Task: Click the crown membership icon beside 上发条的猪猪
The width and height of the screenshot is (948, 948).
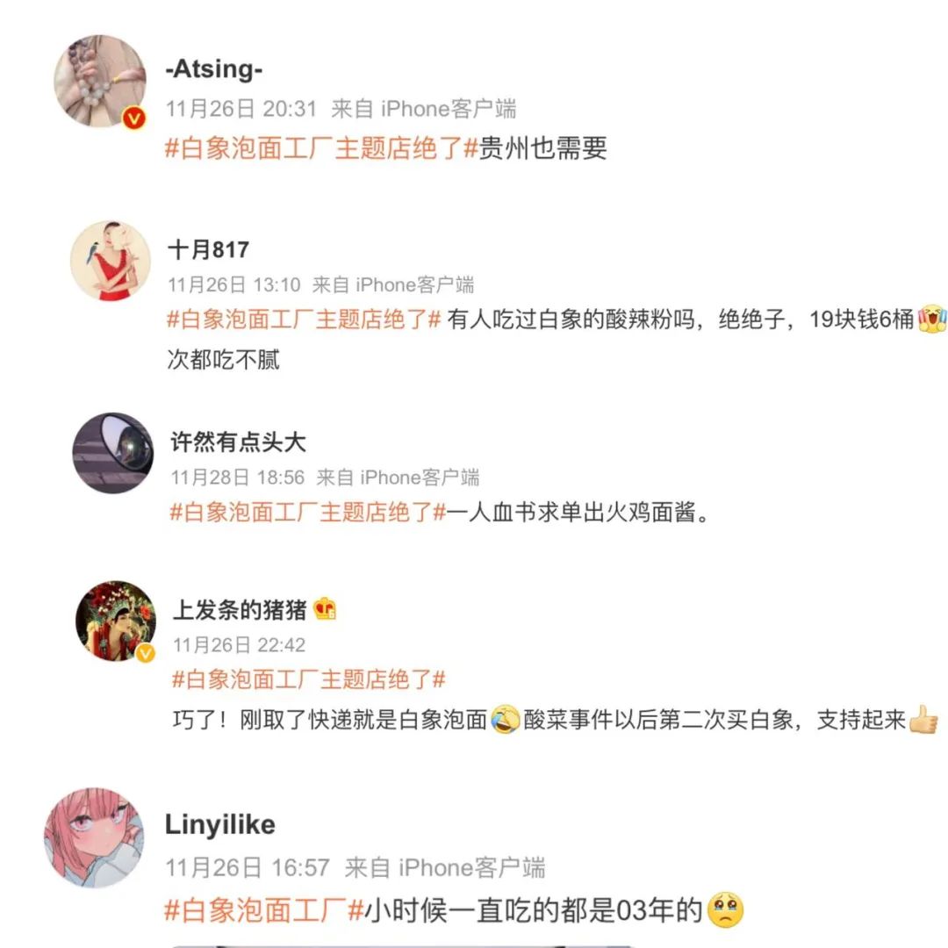Action: coord(325,609)
